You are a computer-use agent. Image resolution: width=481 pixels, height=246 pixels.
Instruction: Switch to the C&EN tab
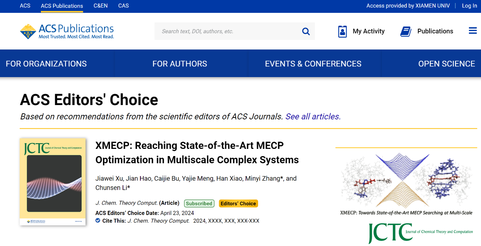(x=100, y=6)
